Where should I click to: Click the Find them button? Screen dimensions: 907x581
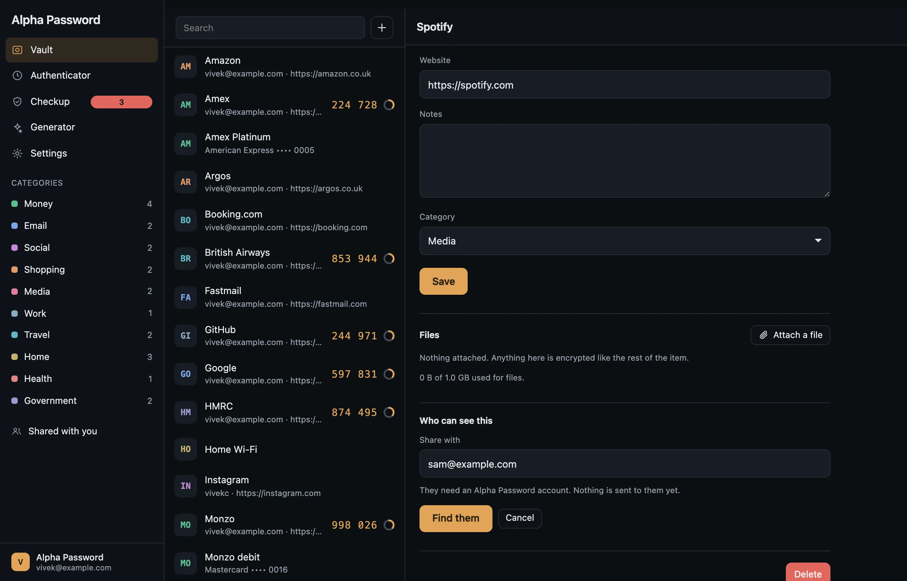click(456, 518)
